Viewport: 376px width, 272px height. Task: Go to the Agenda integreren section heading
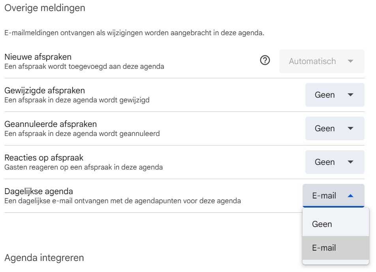[44, 258]
